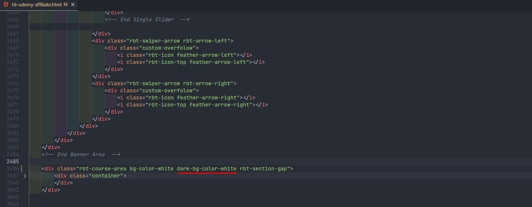This screenshot has height=207, width=532.
Task: Click line number 2468 in the gutter
Action: (x=13, y=41)
